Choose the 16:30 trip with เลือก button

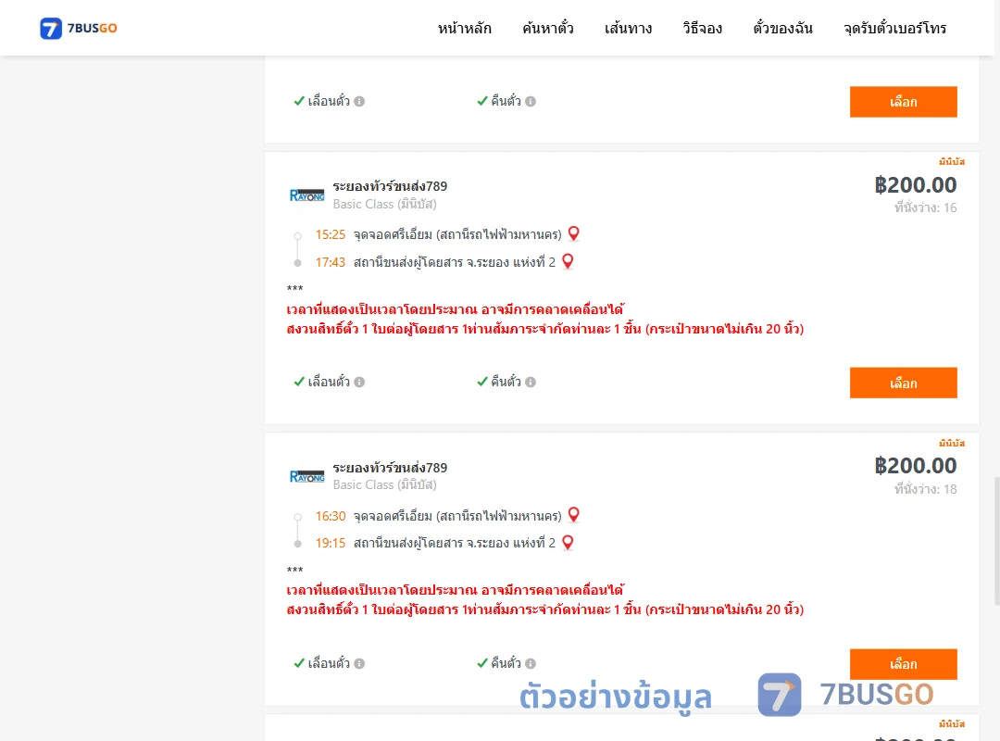click(x=903, y=664)
